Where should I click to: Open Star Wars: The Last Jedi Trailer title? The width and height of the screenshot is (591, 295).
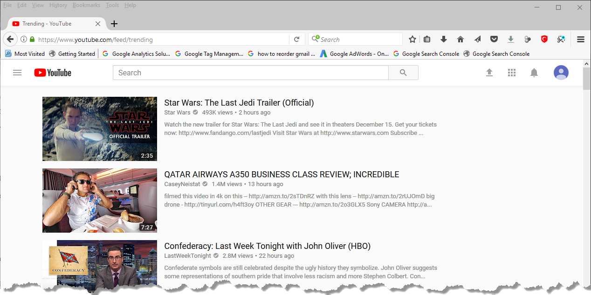(x=239, y=103)
